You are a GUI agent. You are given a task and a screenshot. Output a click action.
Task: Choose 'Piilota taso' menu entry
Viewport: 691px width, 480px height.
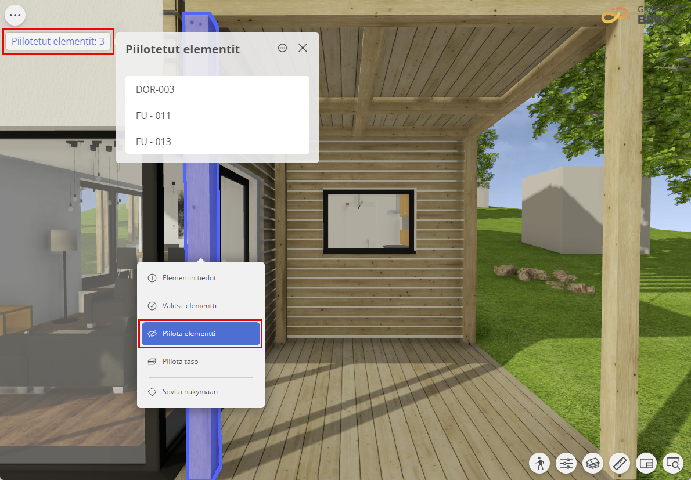coord(200,362)
